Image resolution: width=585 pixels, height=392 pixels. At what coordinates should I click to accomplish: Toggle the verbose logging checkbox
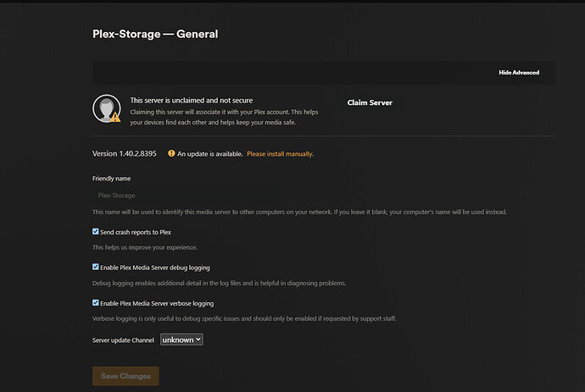click(x=96, y=302)
